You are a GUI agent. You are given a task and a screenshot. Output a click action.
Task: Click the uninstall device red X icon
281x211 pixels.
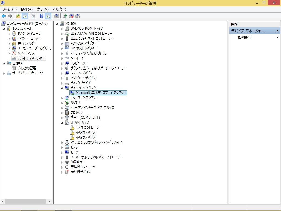tap(71, 16)
